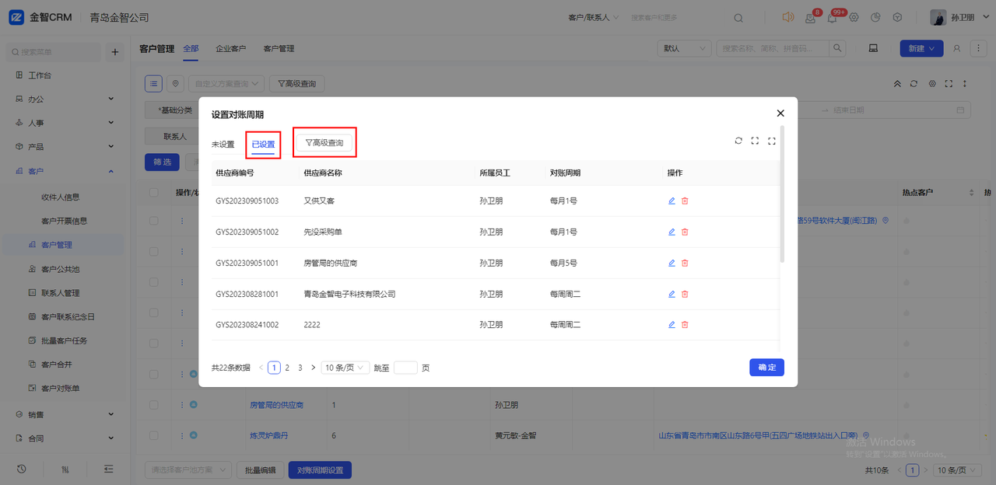Click the blue 筛选 button

pos(162,162)
